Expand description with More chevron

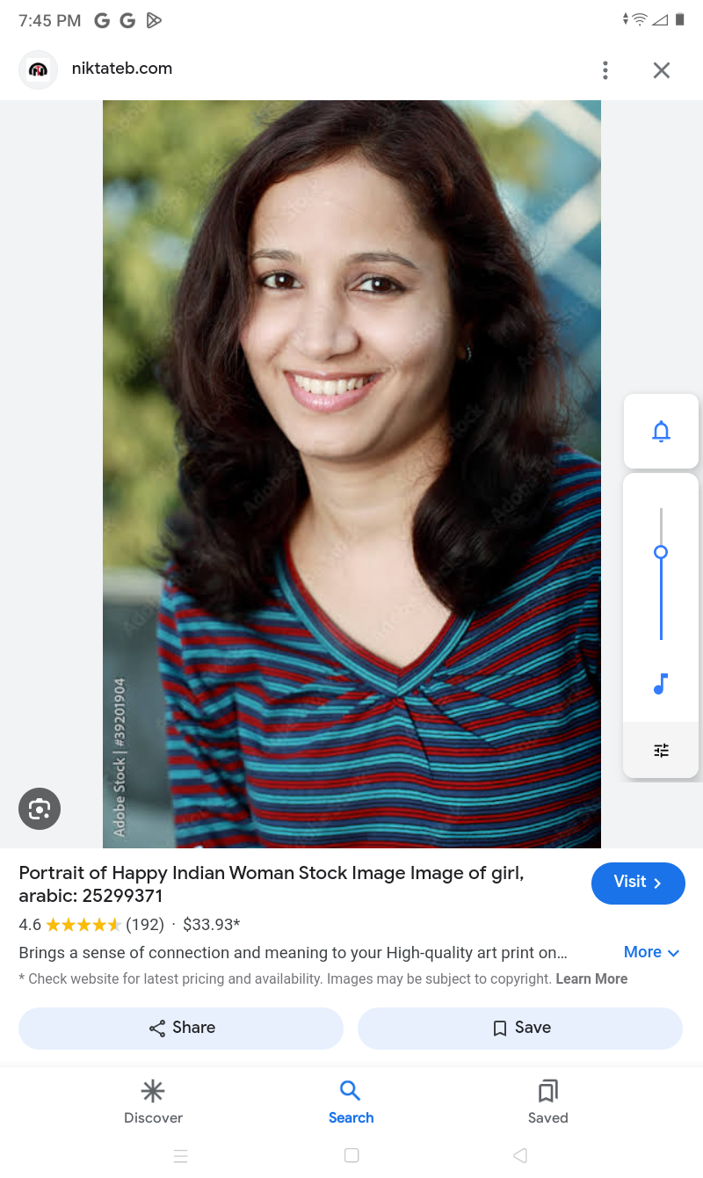coord(651,952)
